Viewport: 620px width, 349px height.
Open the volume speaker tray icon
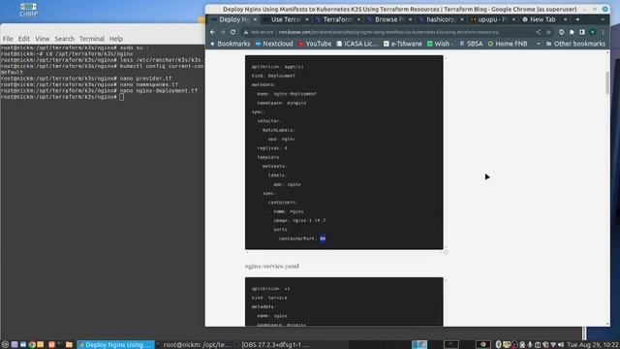[561, 345]
